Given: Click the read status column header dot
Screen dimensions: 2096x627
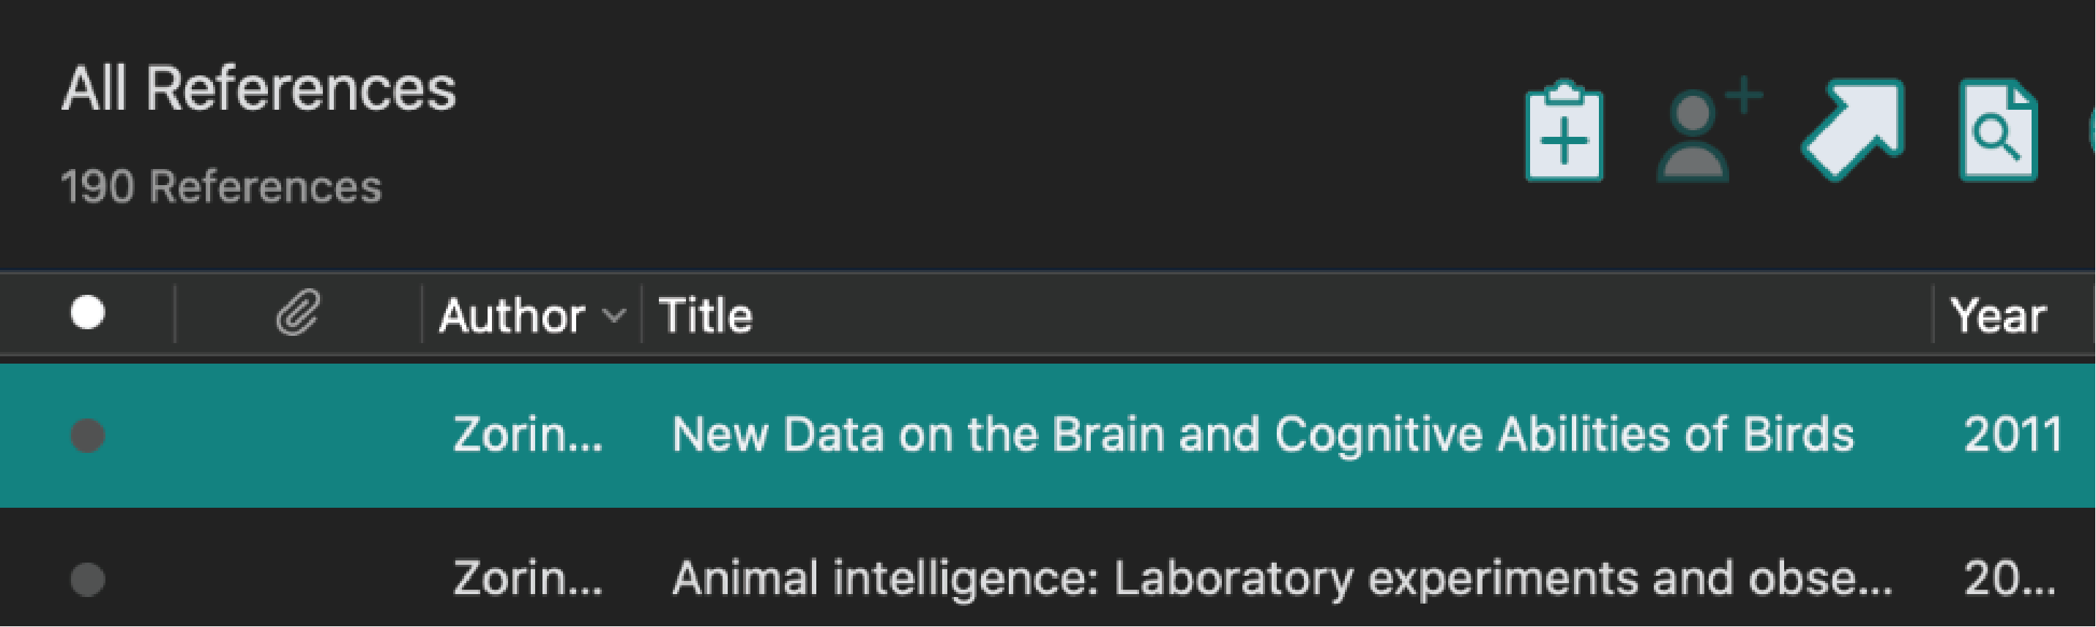Looking at the screenshot, I should [x=88, y=313].
